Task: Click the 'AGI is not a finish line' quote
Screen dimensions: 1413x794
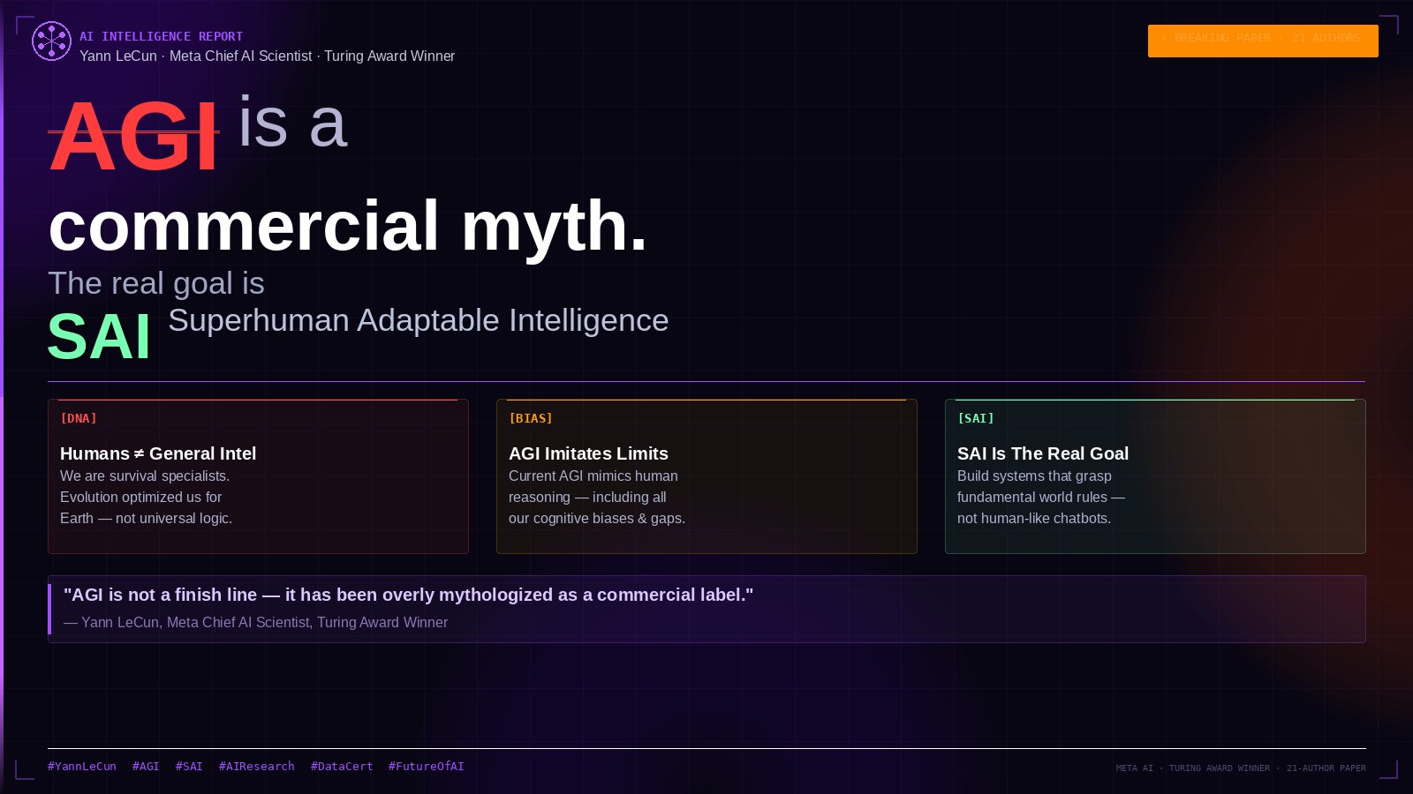Action: tap(409, 595)
